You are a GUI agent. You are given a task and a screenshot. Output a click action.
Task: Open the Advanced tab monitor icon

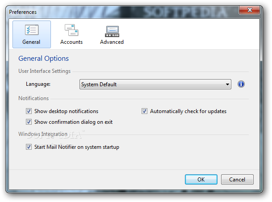pyautogui.click(x=112, y=31)
